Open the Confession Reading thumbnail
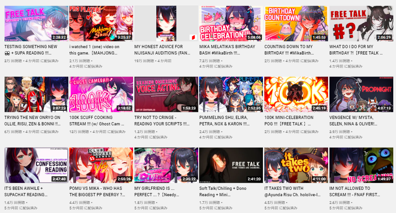396x213 pixels. coord(36,165)
